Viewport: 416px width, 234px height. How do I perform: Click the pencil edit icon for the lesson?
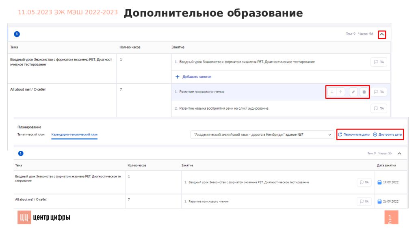point(353,92)
